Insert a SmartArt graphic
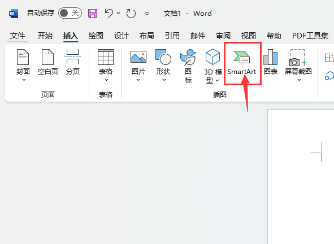The width and height of the screenshot is (334, 244). [x=241, y=63]
